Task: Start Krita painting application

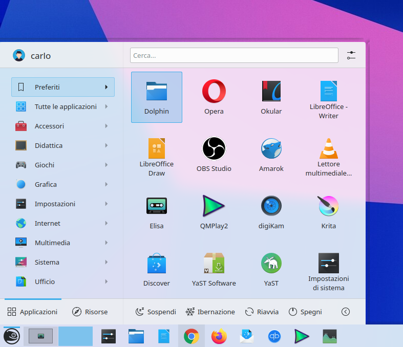Action: (x=328, y=212)
